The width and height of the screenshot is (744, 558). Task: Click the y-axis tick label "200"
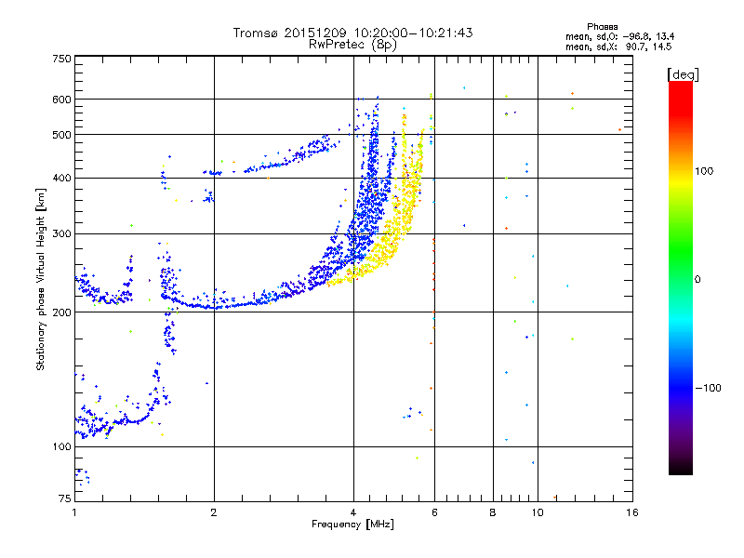click(61, 312)
